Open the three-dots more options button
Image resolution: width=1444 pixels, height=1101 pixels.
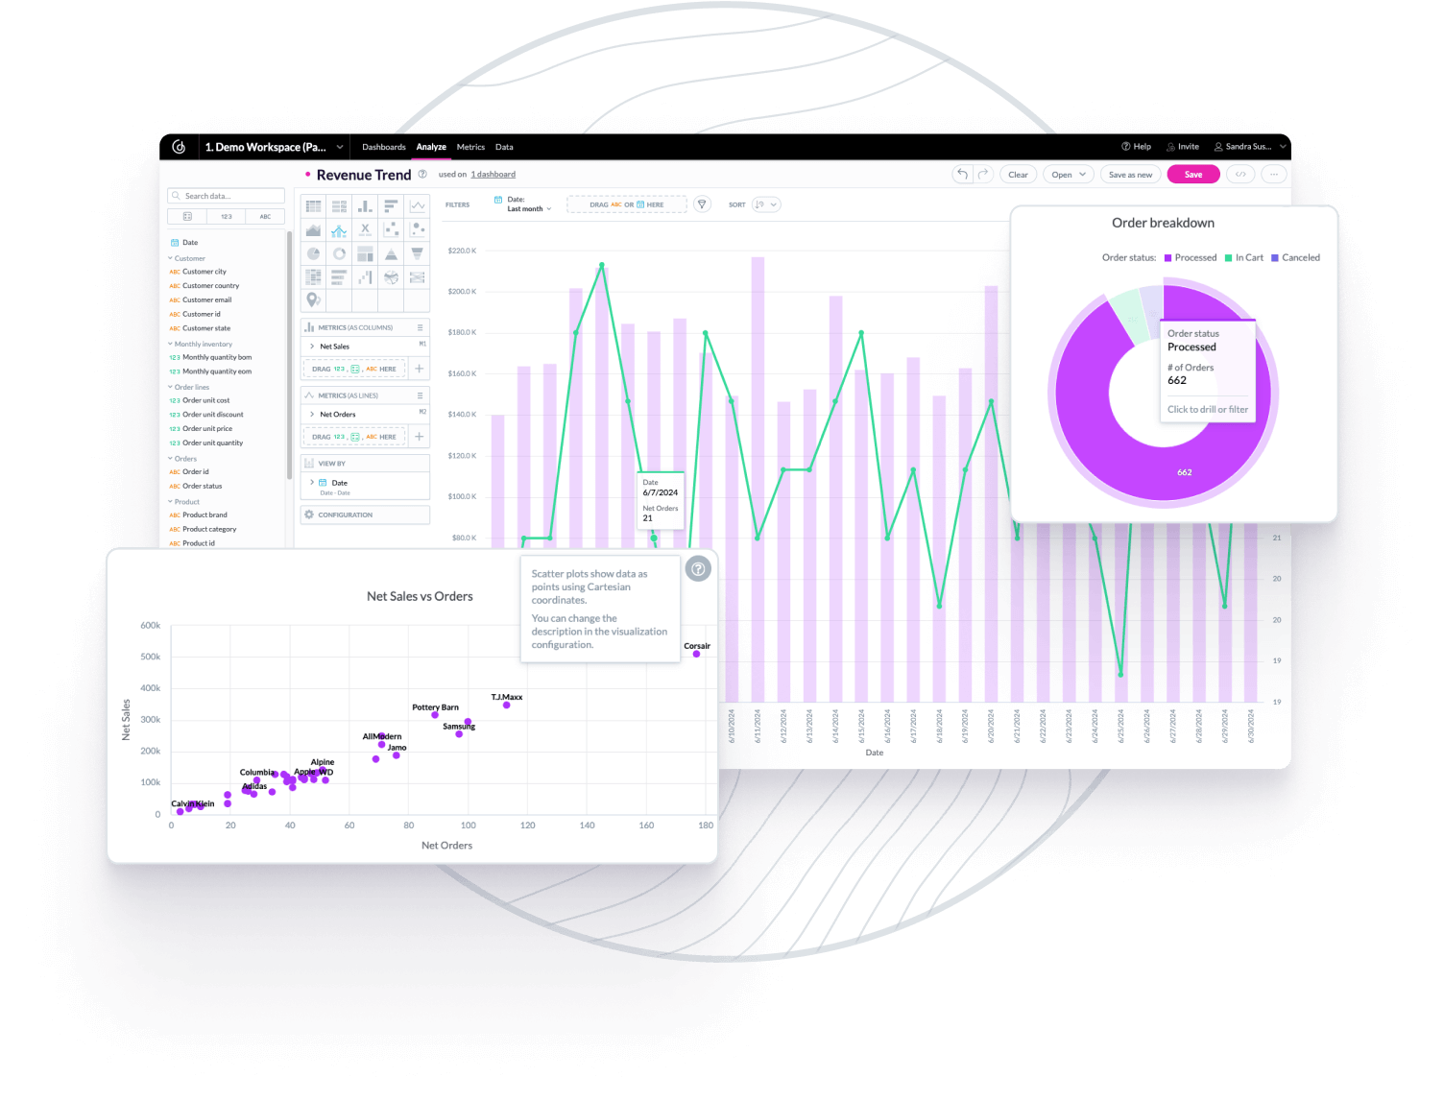pyautogui.click(x=1274, y=174)
